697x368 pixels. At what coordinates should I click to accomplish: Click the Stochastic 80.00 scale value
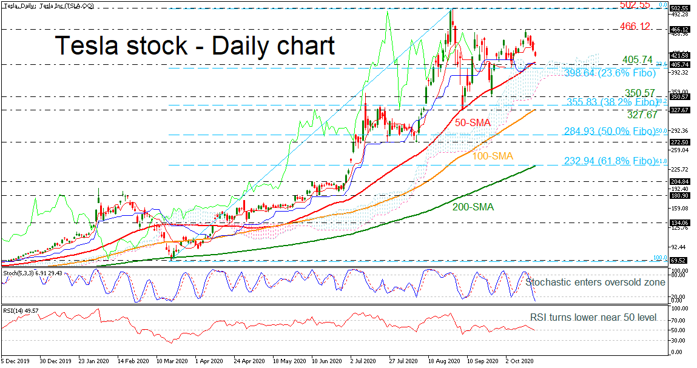pos(678,276)
